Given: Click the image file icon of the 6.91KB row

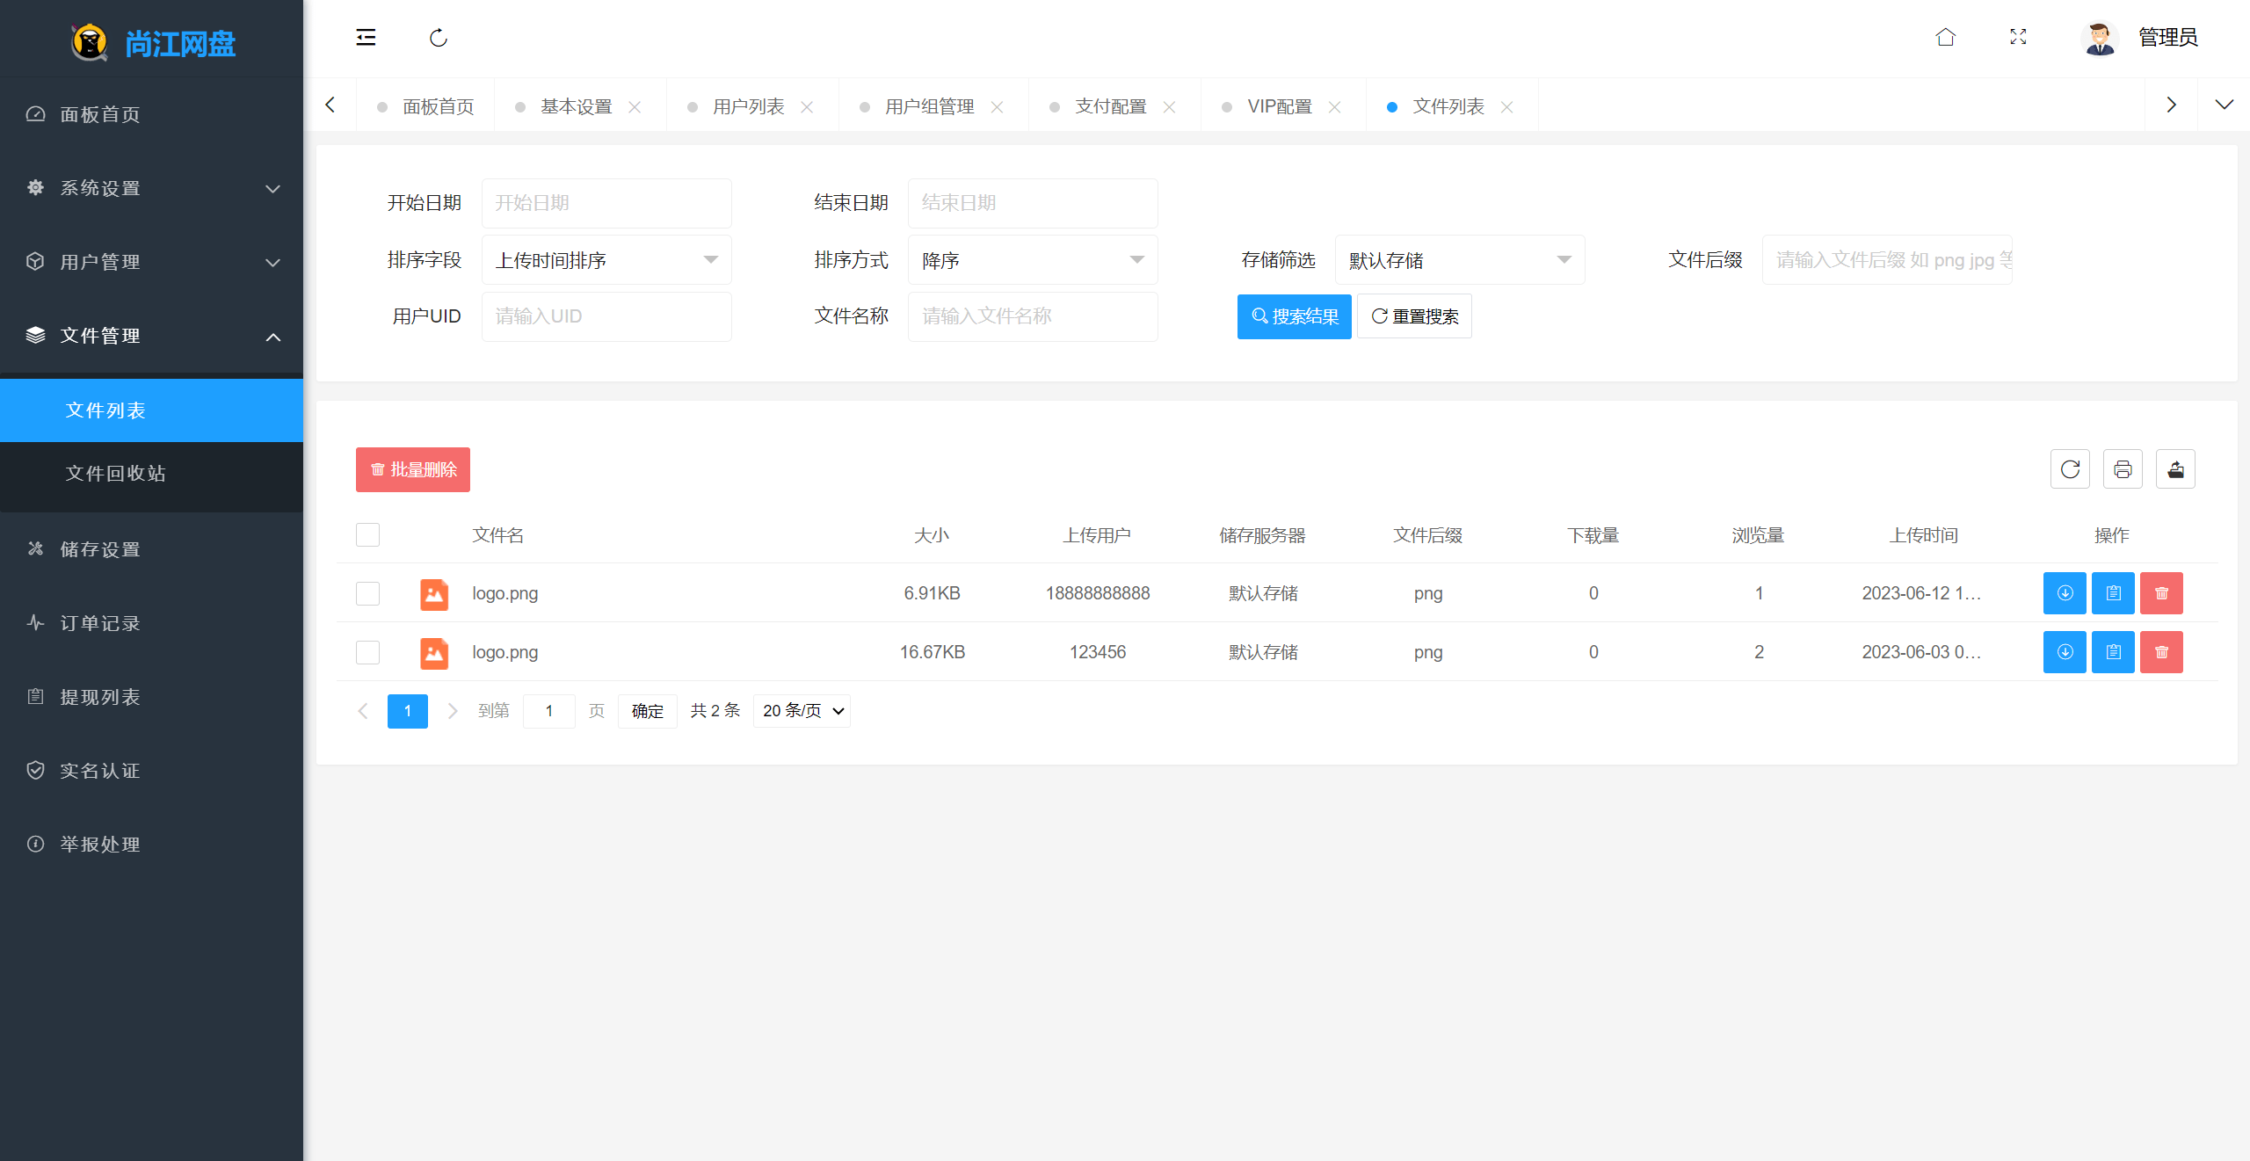Looking at the screenshot, I should (x=434, y=594).
